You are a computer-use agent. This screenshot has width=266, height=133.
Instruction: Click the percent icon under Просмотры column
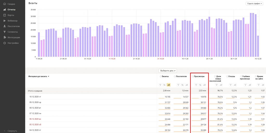tap(200, 85)
